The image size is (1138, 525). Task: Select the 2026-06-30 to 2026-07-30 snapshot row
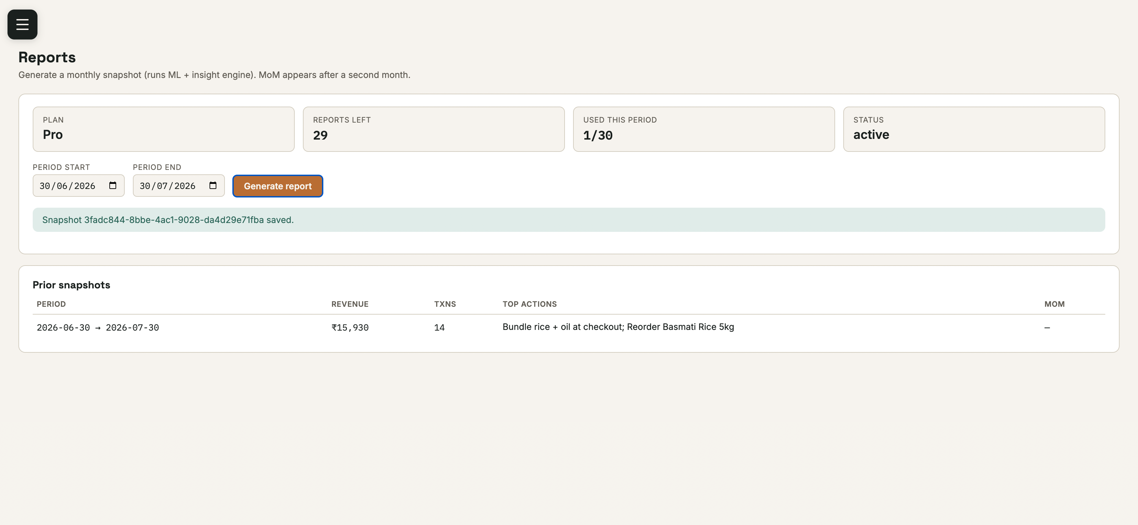[569, 327]
